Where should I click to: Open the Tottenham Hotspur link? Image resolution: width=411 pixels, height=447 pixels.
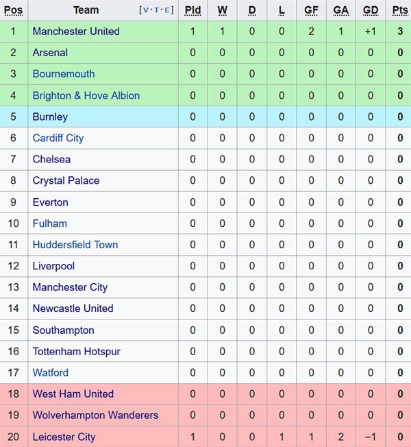coord(76,352)
